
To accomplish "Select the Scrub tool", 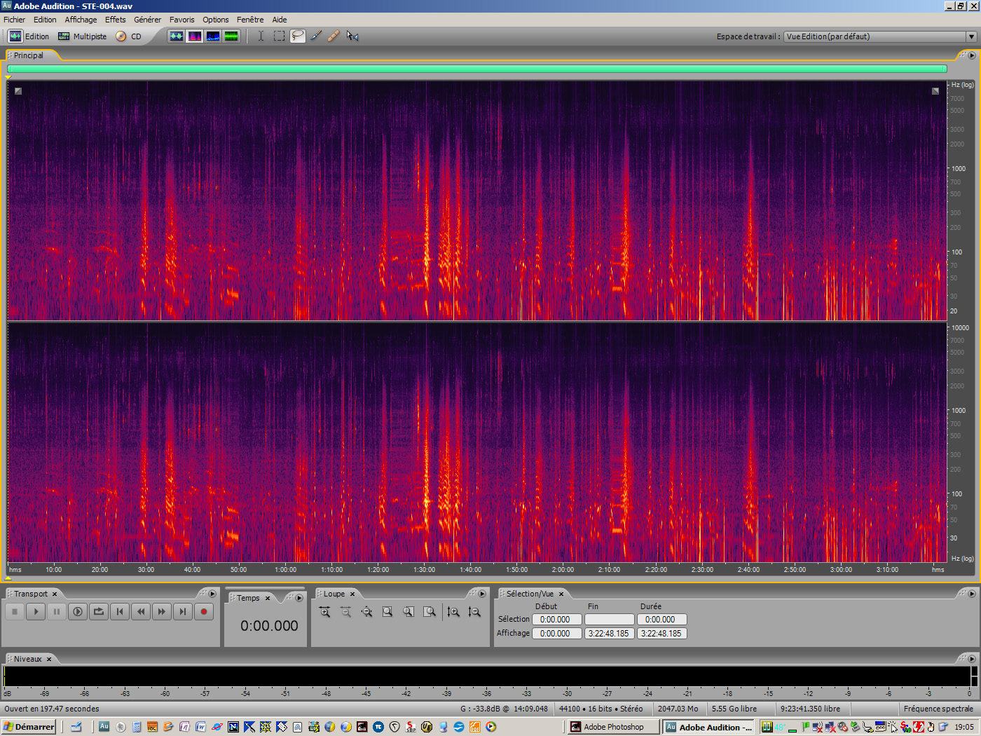I will click(352, 36).
